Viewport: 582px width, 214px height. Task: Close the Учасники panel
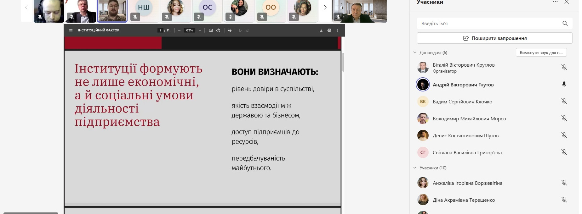point(567,2)
